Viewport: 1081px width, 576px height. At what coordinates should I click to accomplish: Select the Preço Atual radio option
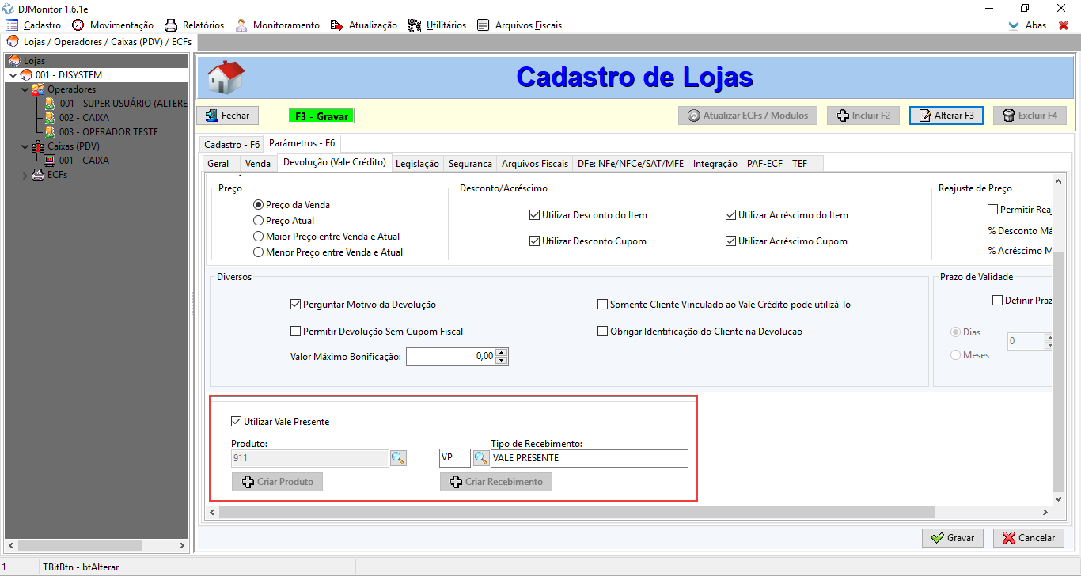tap(258, 221)
